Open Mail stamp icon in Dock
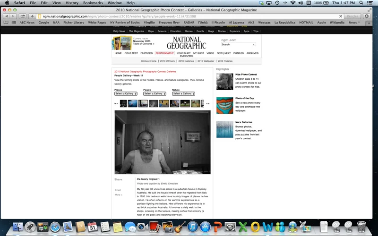Image resolution: width=378 pixels, height=236 pixels. (68, 227)
